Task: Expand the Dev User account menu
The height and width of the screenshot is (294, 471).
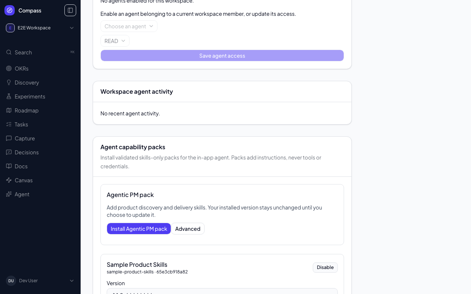Action: (x=40, y=281)
